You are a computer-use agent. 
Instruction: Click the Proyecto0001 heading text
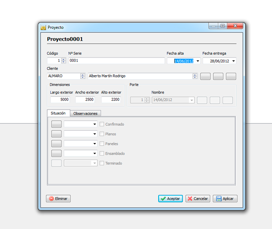coord(65,39)
